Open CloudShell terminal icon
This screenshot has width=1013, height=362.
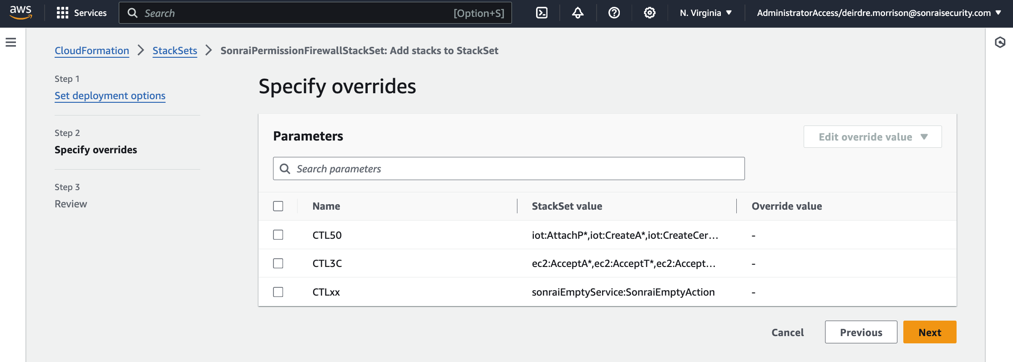542,13
